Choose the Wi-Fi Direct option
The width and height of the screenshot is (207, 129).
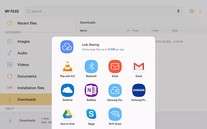point(115,114)
